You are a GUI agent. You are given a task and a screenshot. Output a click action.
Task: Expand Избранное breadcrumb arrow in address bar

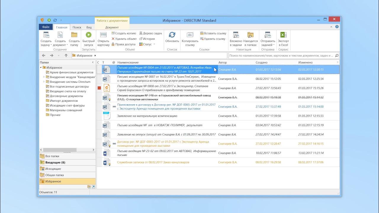95,56
